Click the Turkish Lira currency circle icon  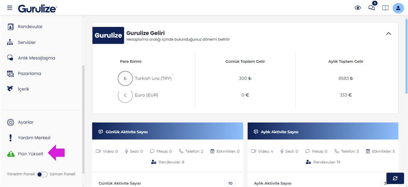coord(125,78)
